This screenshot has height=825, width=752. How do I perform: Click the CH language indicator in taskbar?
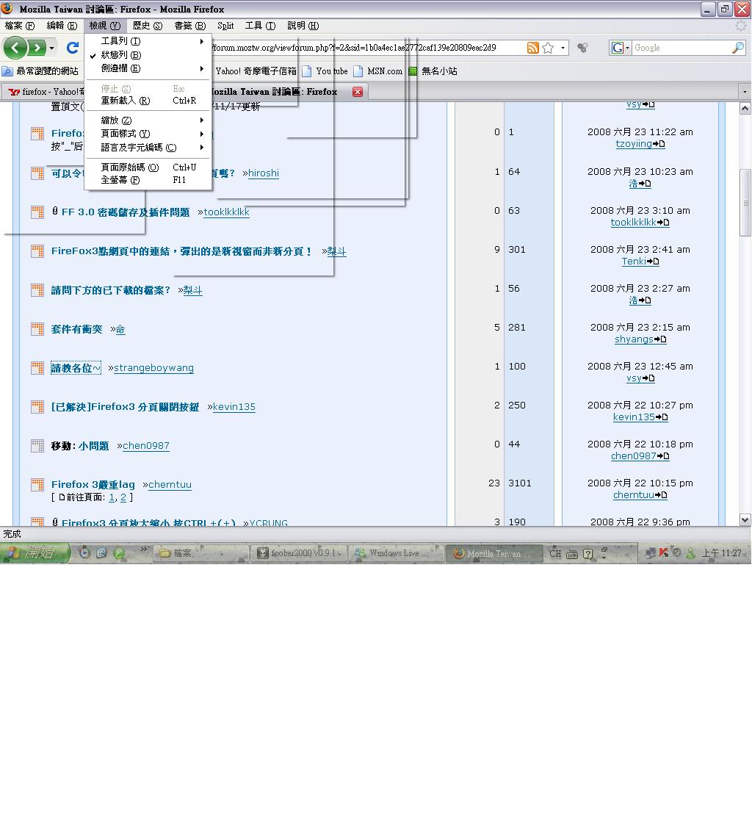pos(555,553)
